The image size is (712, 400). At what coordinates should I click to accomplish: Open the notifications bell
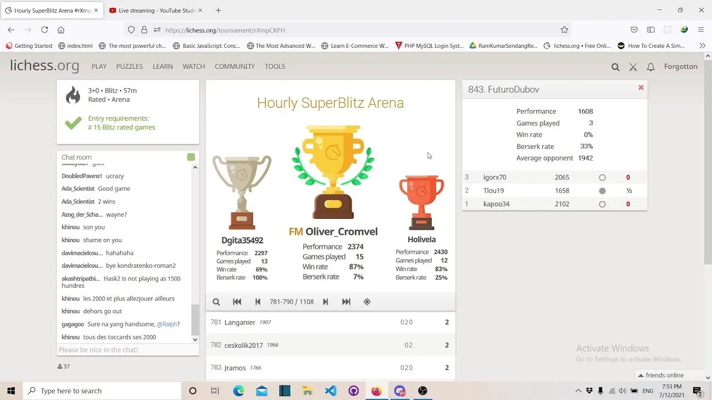click(650, 67)
